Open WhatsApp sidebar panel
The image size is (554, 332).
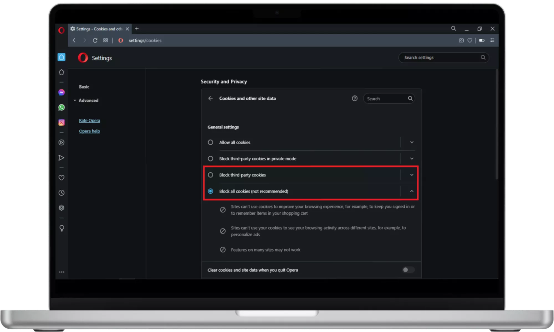pyautogui.click(x=62, y=107)
